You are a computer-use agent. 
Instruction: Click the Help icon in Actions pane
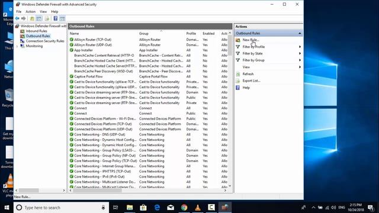238,88
